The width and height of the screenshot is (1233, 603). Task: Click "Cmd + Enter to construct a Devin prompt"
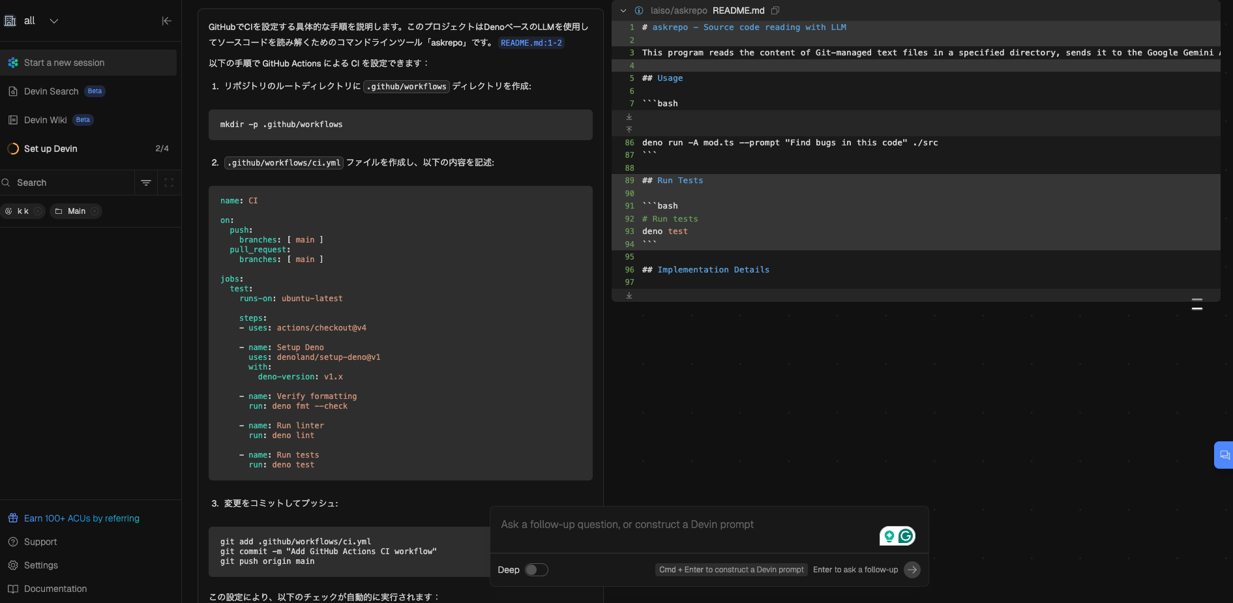732,570
